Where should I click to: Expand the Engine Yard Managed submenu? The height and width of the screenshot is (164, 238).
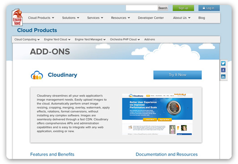90,39
